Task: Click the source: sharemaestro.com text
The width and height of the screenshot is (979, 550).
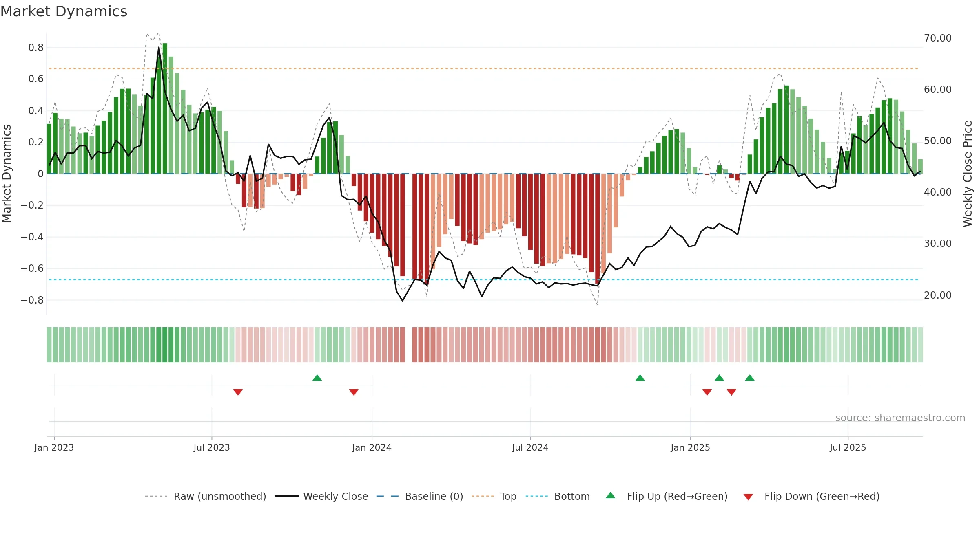Action: coord(900,418)
